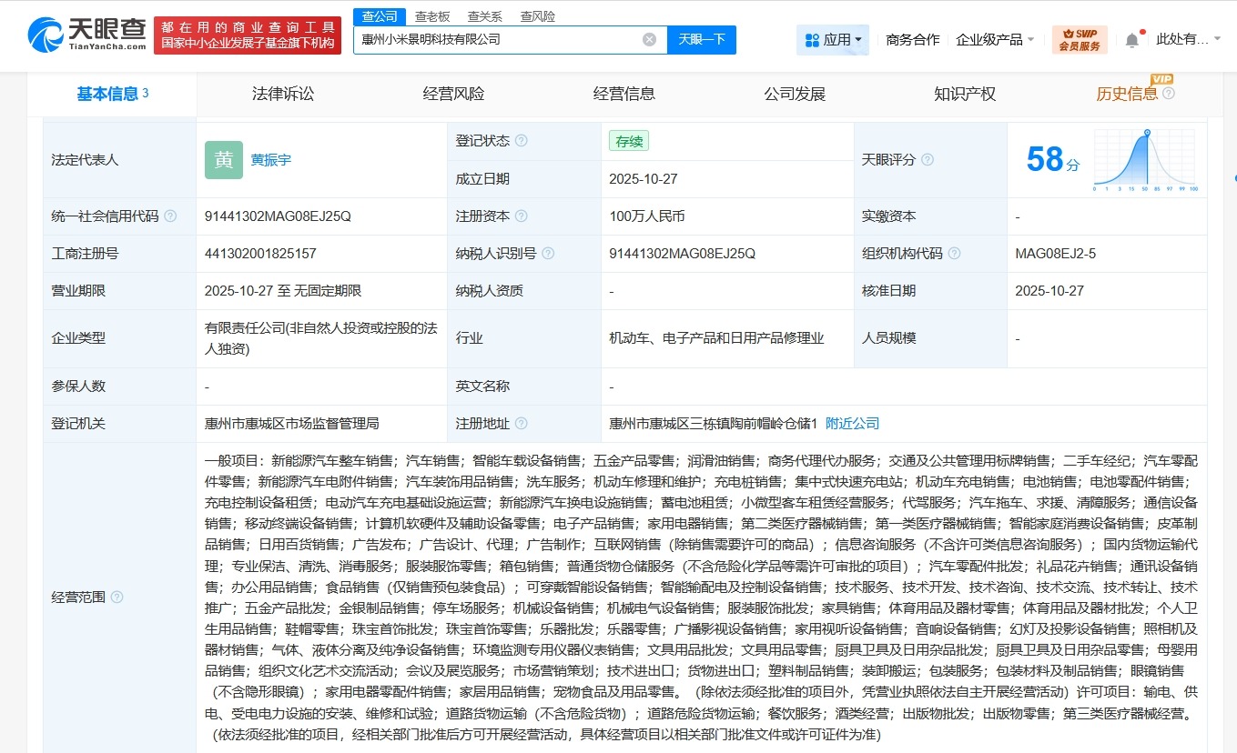The height and width of the screenshot is (753, 1237).
Task: Clear the search box with the × icon
Action: (x=648, y=38)
